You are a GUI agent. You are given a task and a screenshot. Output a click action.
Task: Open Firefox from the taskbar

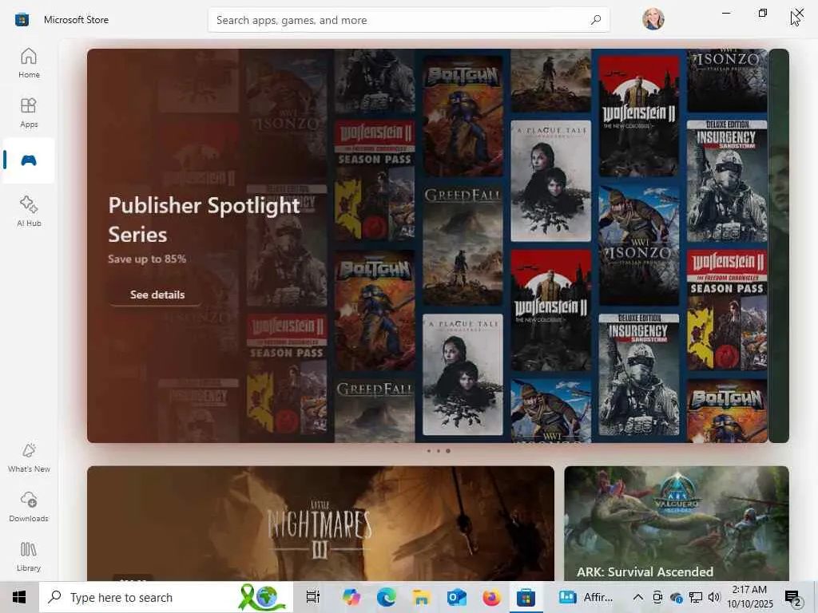click(491, 597)
